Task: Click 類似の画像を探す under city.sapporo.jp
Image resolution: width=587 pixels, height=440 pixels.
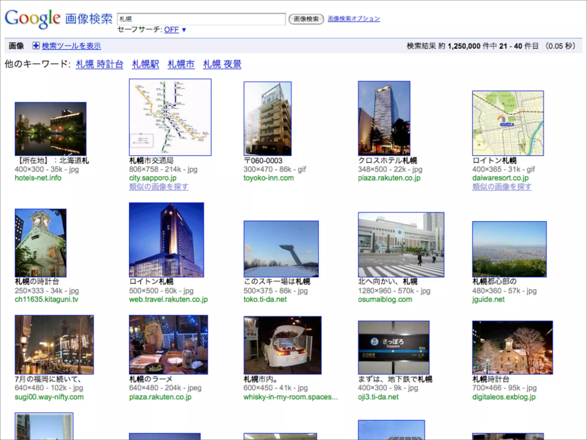Action: coord(159,187)
